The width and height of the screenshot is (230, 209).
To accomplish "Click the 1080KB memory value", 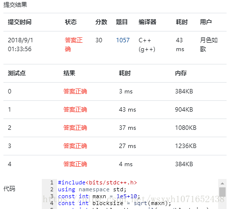I will point(186,128).
